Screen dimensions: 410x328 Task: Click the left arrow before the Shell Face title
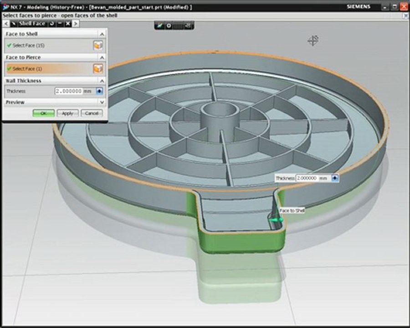point(6,24)
